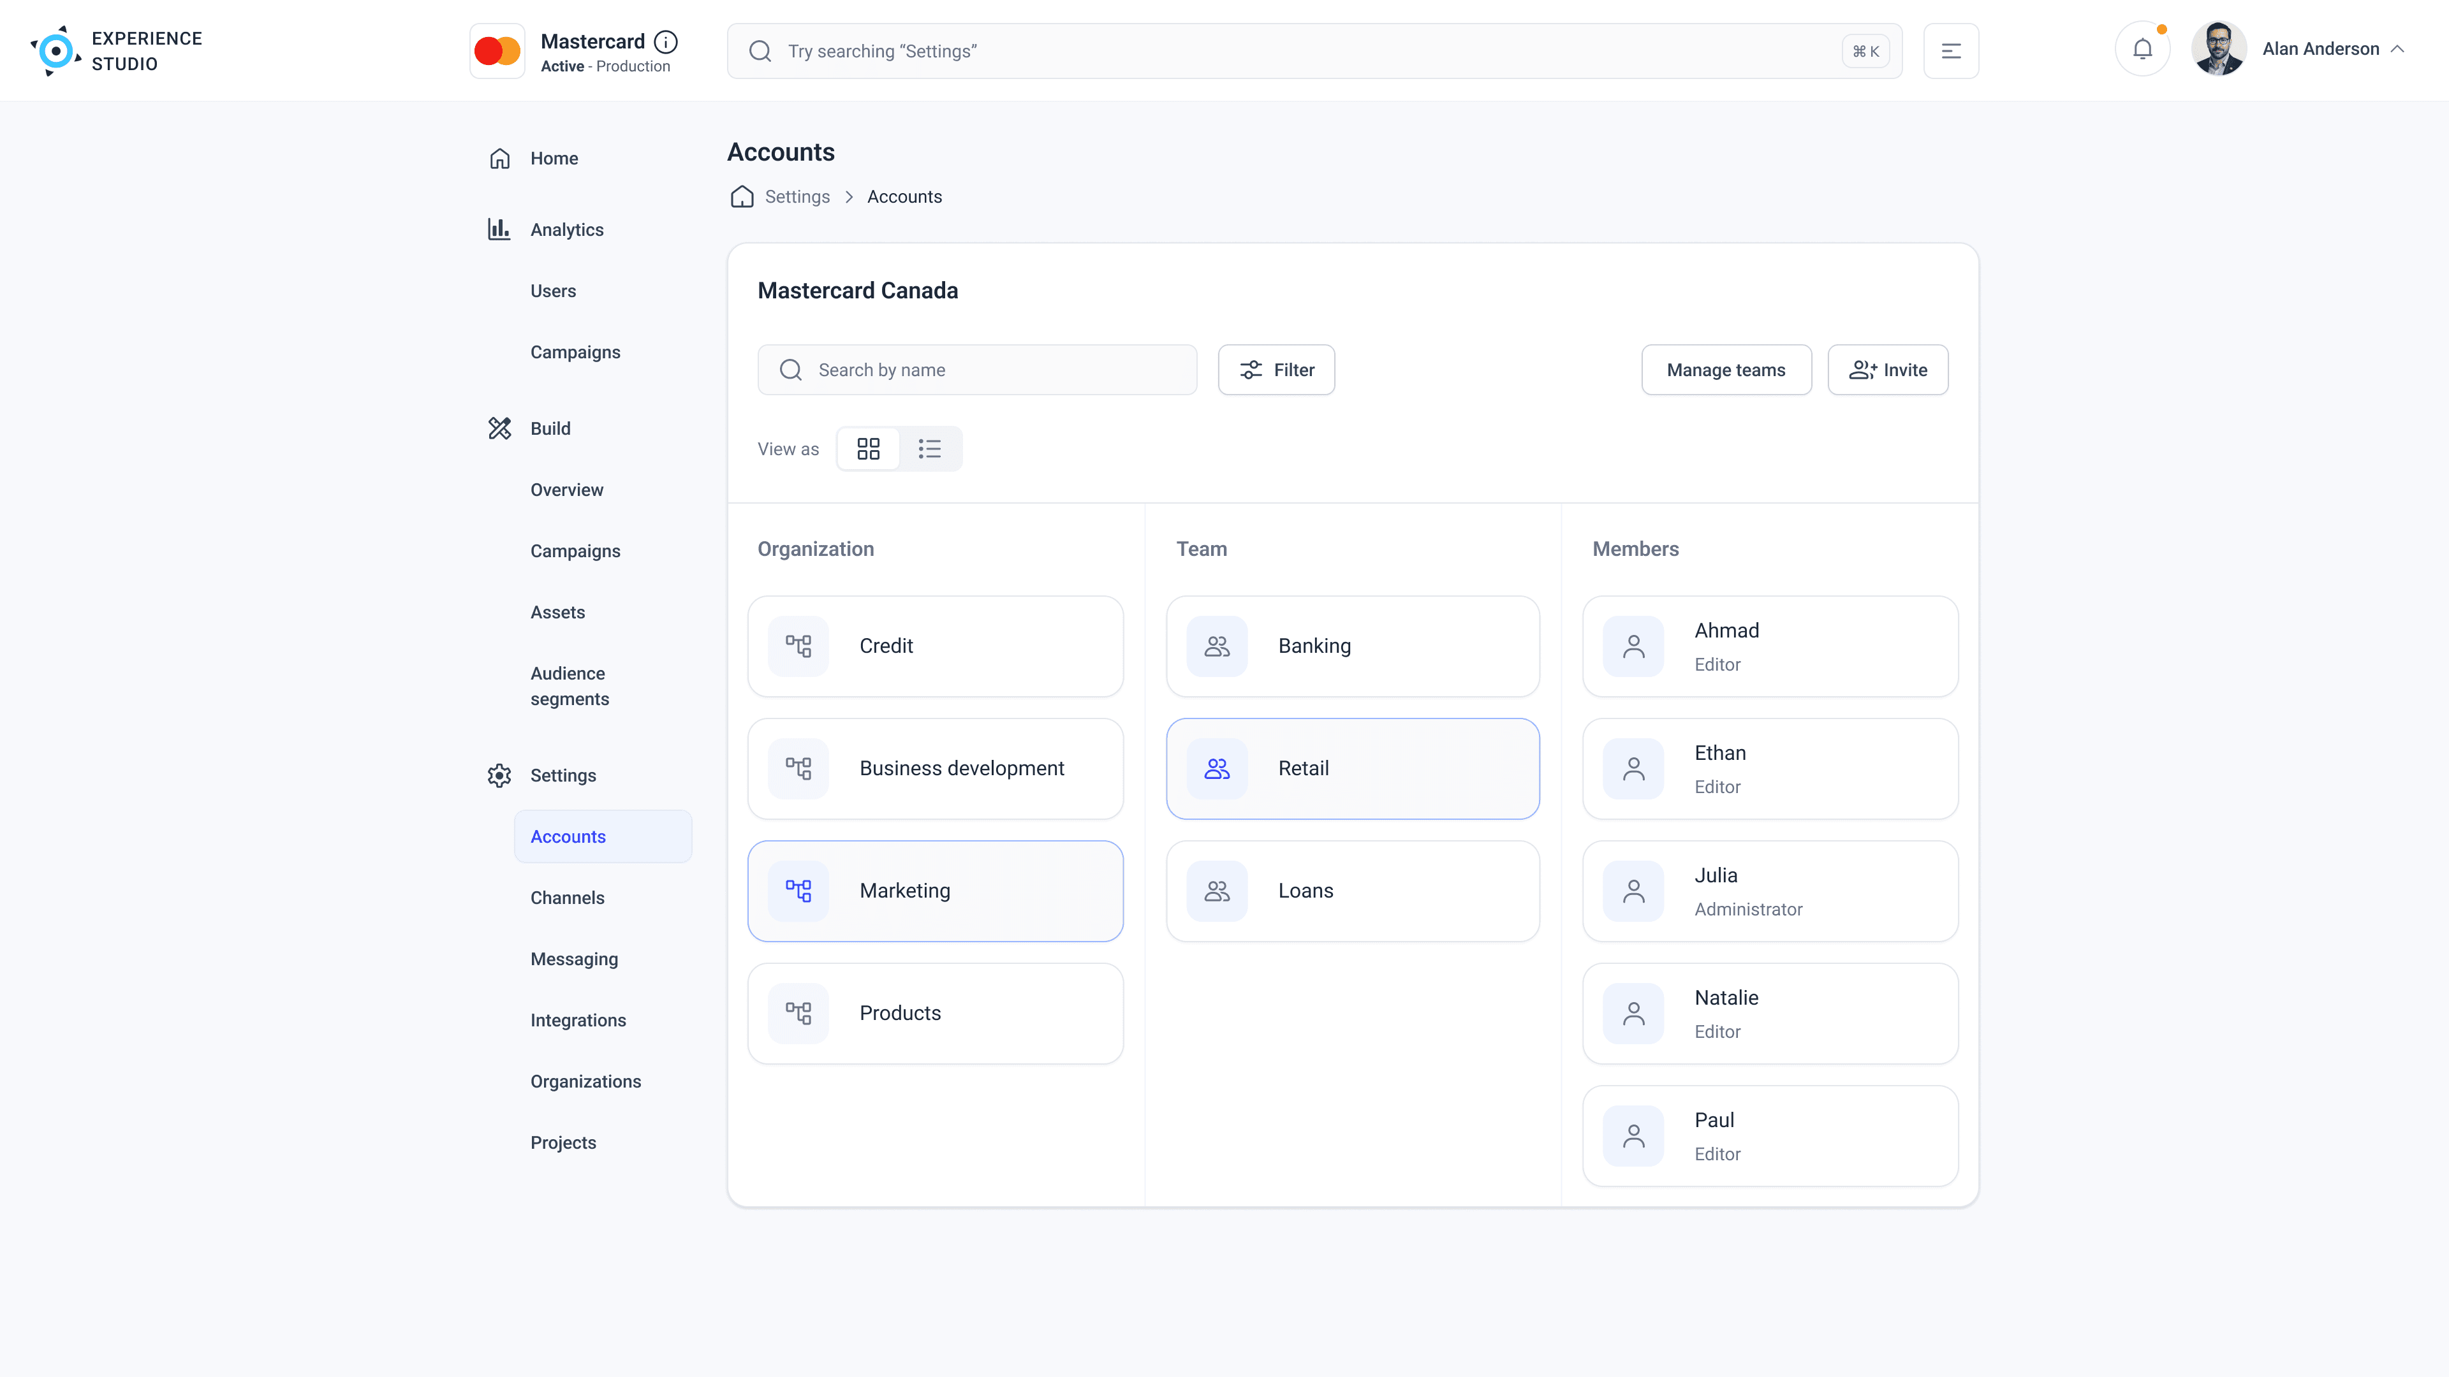The image size is (2449, 1377).
Task: Click the Analytics bar chart icon
Action: tap(499, 229)
